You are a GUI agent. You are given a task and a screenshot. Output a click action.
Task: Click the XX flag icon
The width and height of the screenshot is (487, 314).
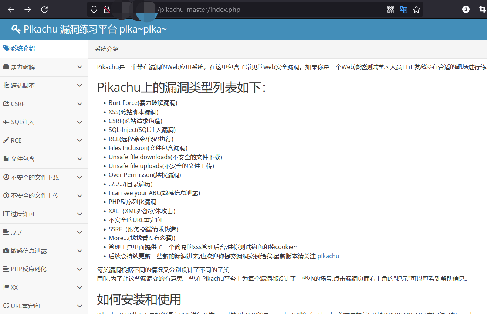(x=6, y=287)
